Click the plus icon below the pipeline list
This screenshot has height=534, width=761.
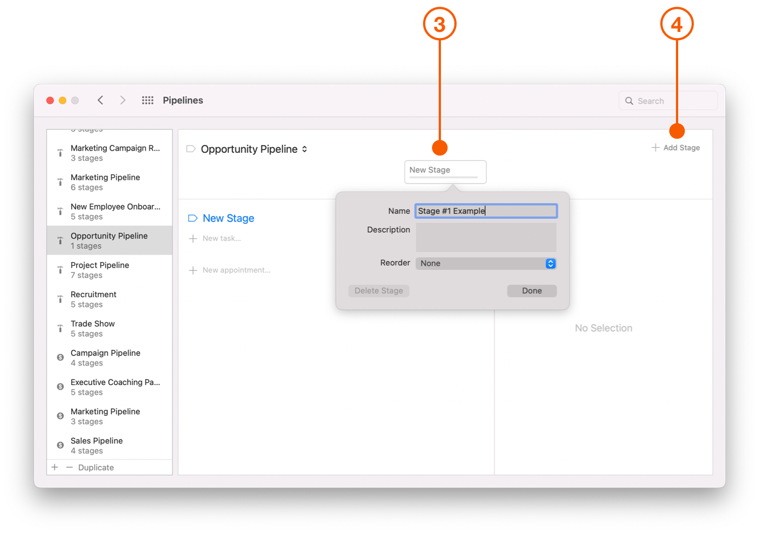coord(54,467)
